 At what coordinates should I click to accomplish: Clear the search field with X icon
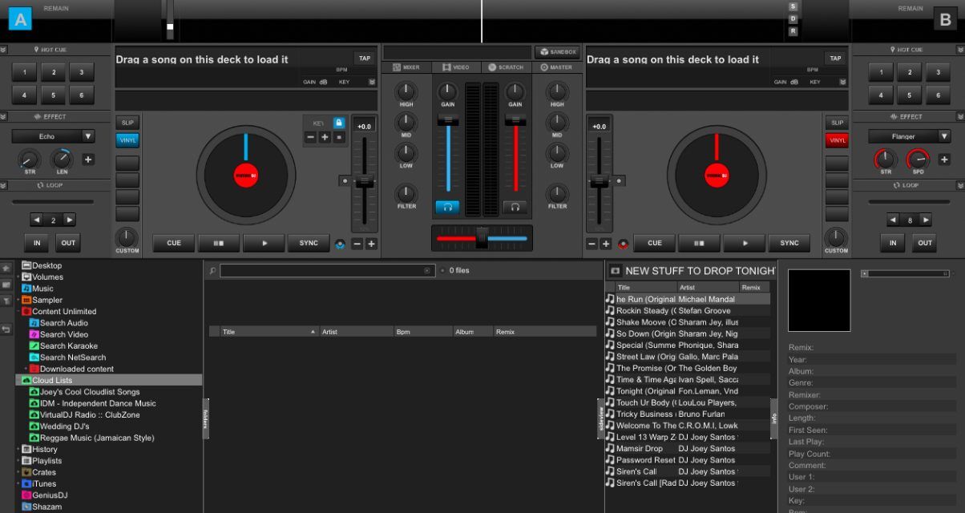pos(427,271)
